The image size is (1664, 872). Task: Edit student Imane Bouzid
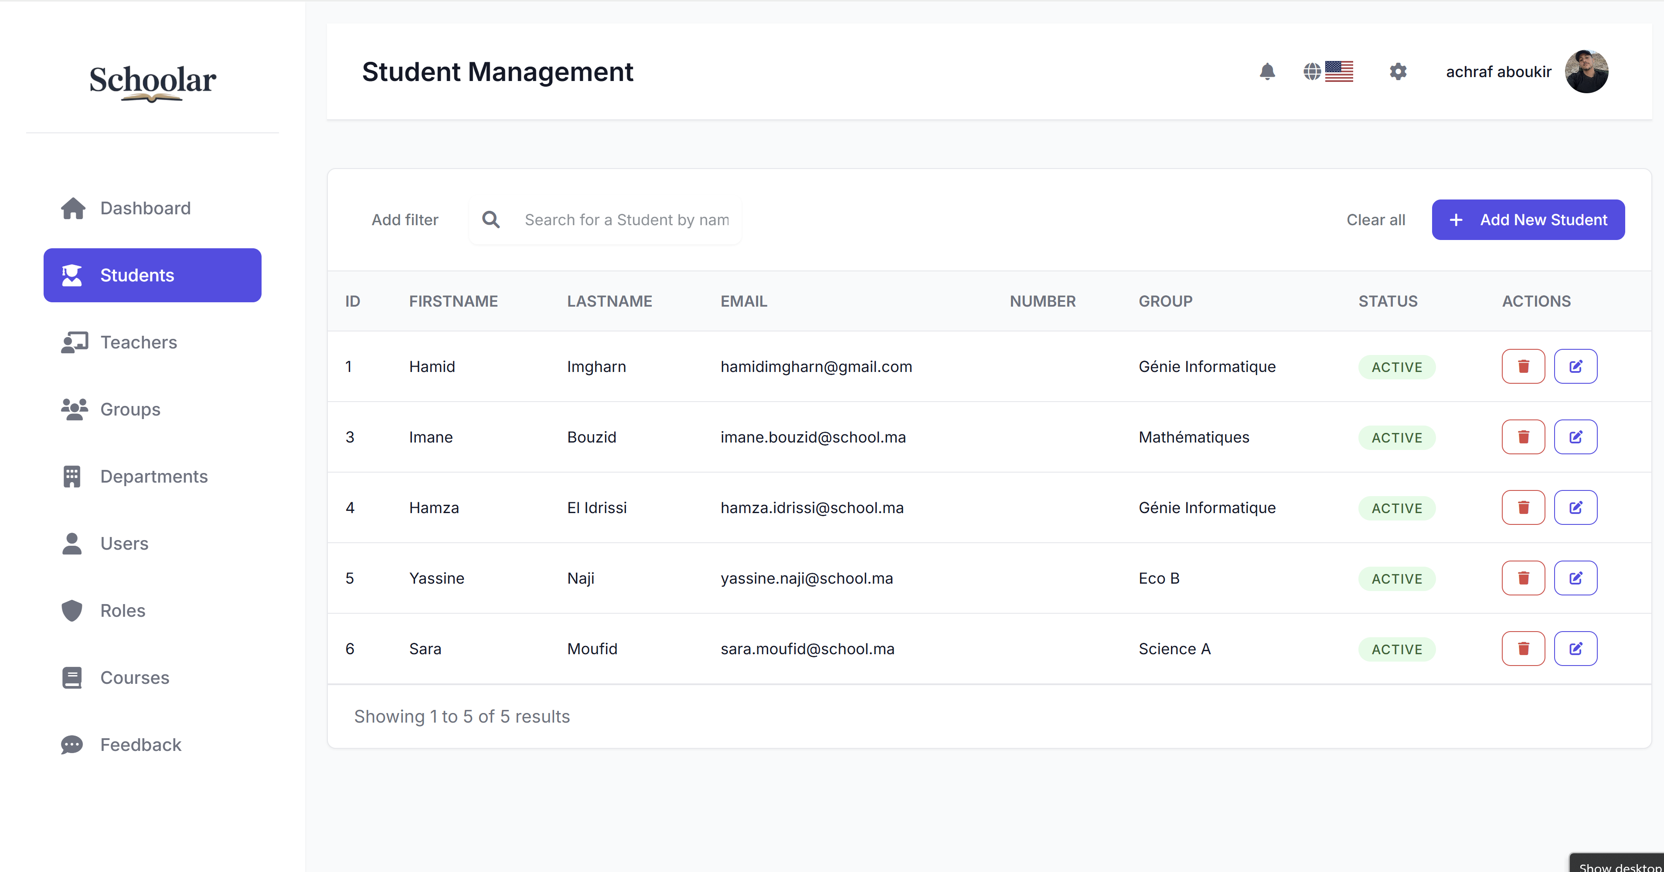click(1576, 437)
